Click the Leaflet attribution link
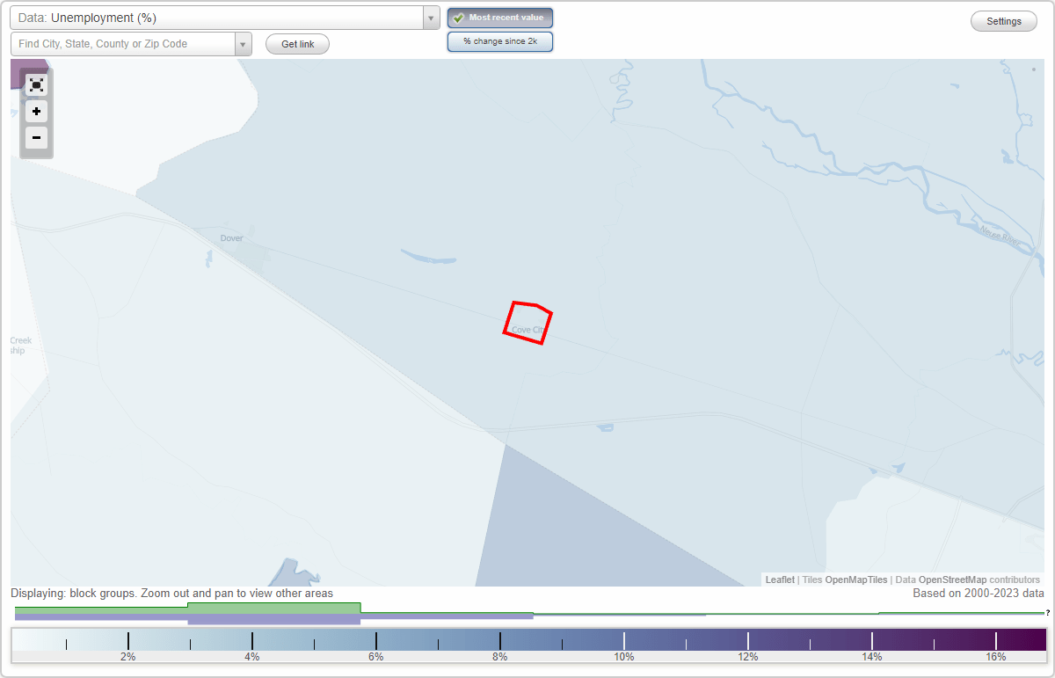 [780, 580]
